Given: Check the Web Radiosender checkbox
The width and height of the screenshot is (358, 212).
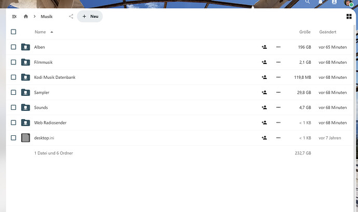Looking at the screenshot, I should tap(13, 122).
